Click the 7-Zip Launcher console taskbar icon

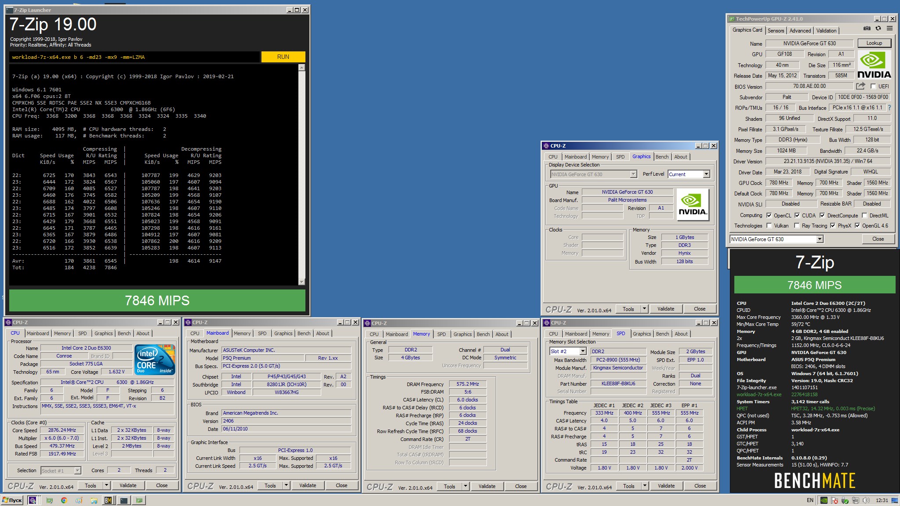coord(124,500)
